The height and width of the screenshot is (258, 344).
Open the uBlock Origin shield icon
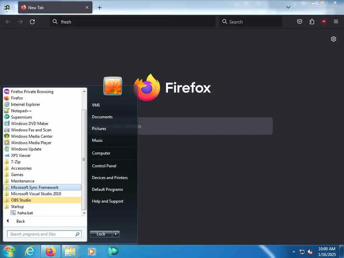(x=324, y=21)
